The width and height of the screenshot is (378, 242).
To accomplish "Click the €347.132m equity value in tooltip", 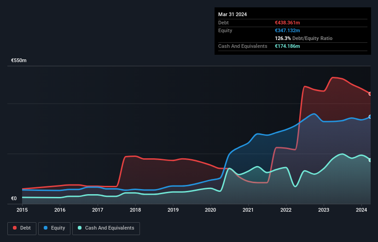I will coord(287,30).
